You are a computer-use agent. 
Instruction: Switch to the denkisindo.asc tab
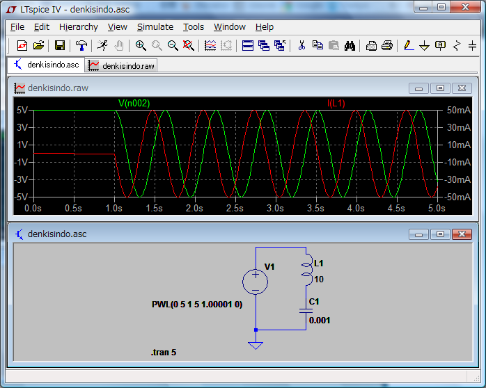pyautogui.click(x=47, y=65)
